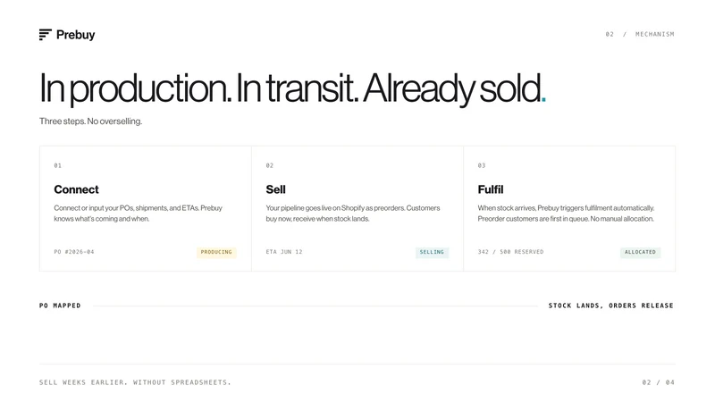Open the Sell step card heading
Screen dimensions: 715x402
click(275, 189)
